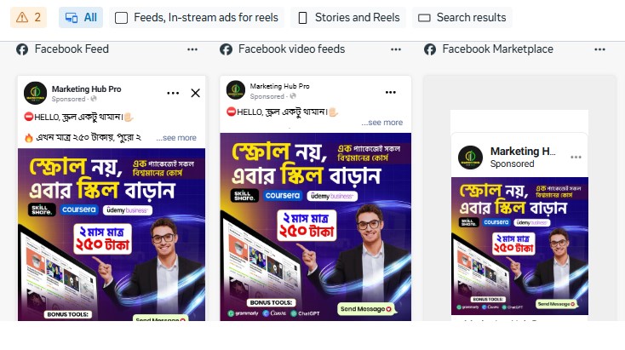625x350 pixels.
Task: Open the three-dot menu in Feed ad preview
Action: pos(173,93)
